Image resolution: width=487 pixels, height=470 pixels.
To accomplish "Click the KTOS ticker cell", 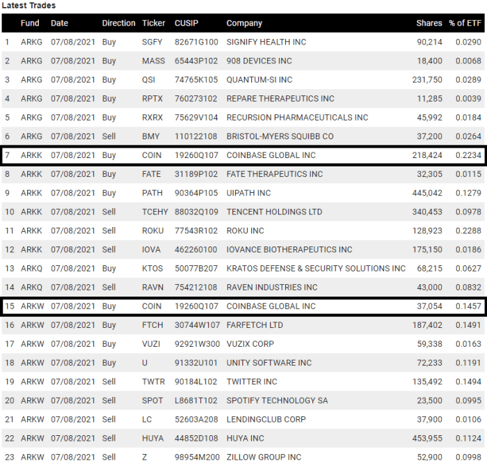I will point(152,269).
